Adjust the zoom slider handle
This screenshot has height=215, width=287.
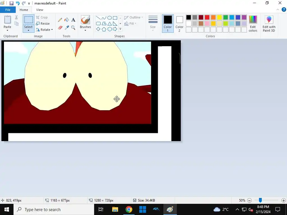pyautogui.click(x=260, y=200)
